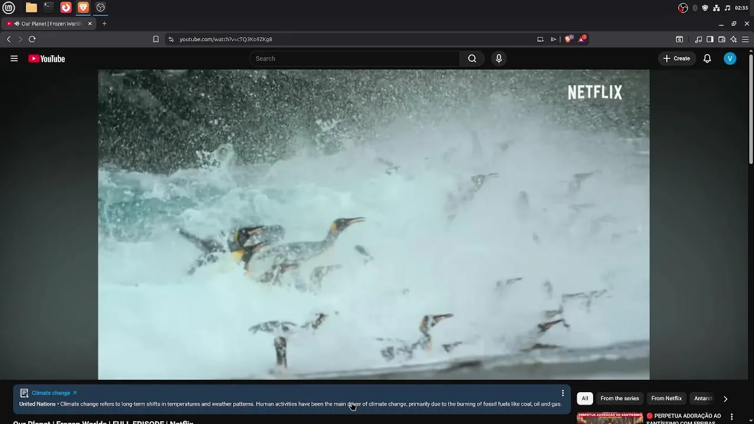
Task: Go back with browser back arrow
Action: pyautogui.click(x=8, y=39)
